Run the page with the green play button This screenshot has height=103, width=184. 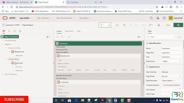coord(178,25)
